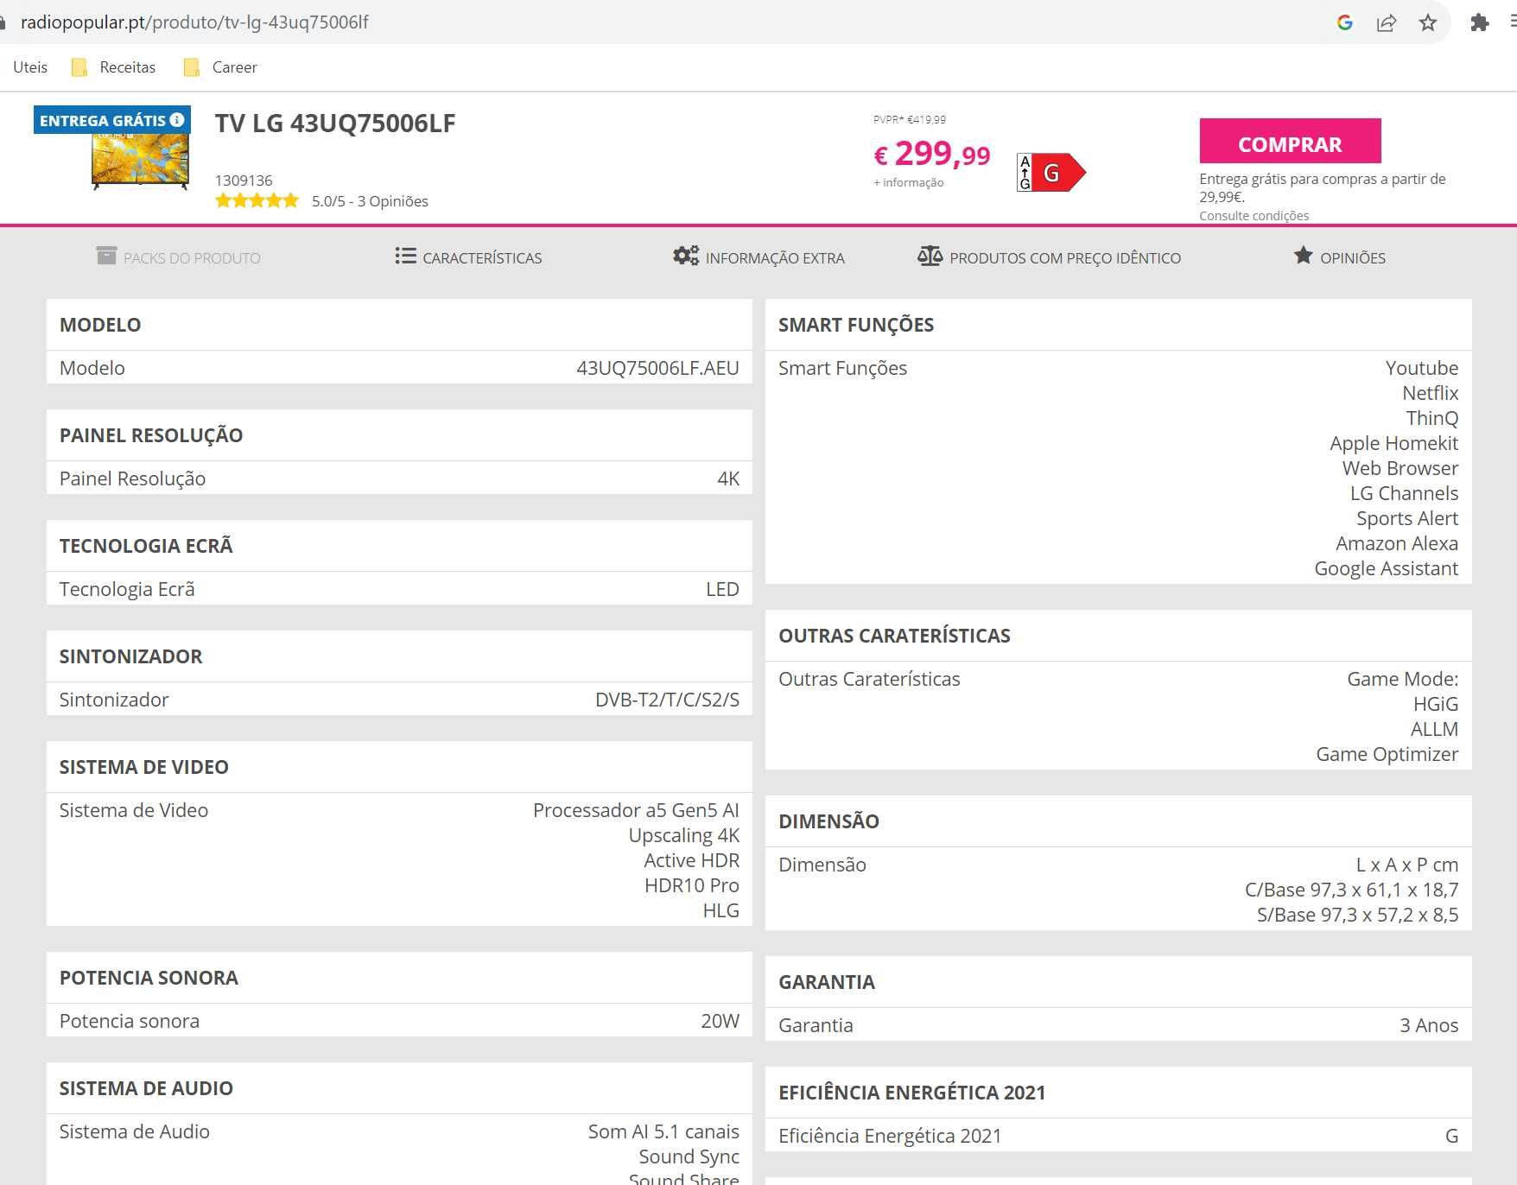Open the Receitas bookmark folder
This screenshot has width=1517, height=1185.
113,67
